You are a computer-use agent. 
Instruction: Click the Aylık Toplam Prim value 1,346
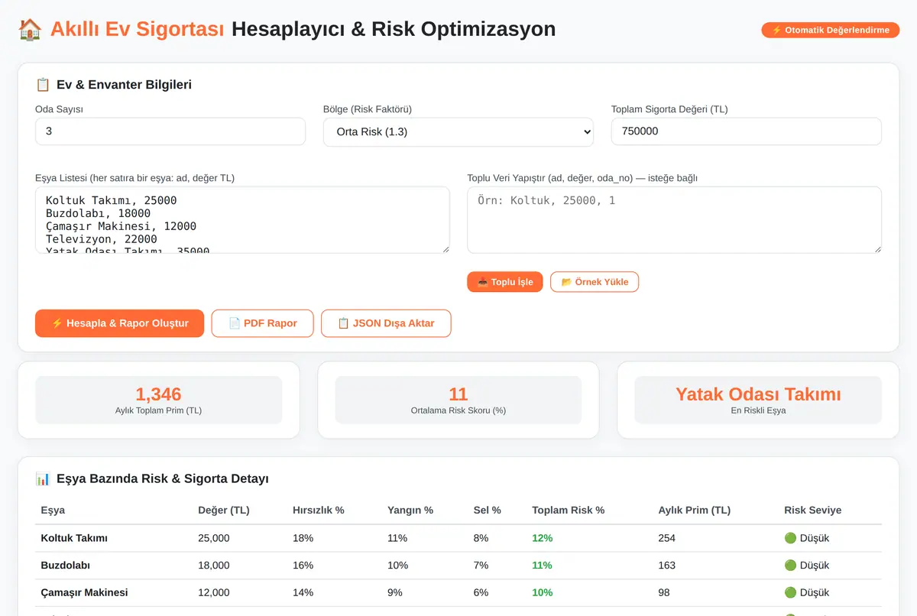pyautogui.click(x=158, y=394)
